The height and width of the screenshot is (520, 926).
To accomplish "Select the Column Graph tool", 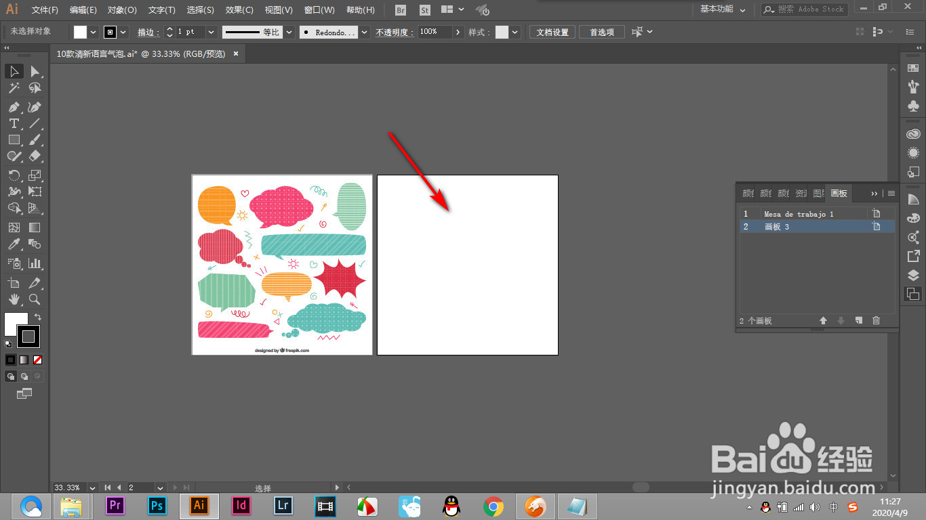I will tap(35, 263).
